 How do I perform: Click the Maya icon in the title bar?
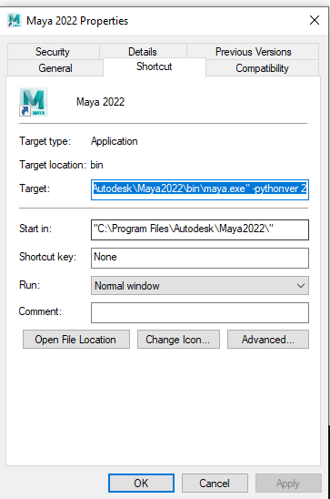tap(14, 20)
